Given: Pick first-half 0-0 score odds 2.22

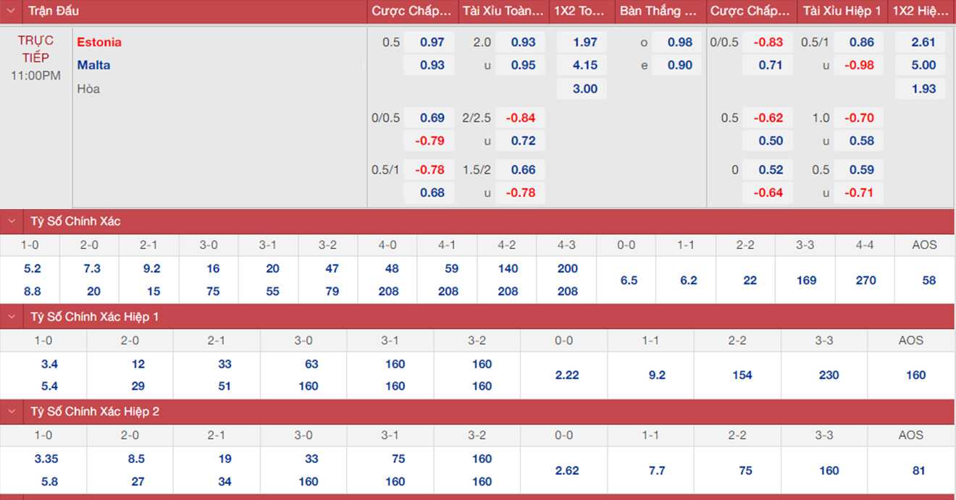Looking at the screenshot, I should (x=566, y=375).
